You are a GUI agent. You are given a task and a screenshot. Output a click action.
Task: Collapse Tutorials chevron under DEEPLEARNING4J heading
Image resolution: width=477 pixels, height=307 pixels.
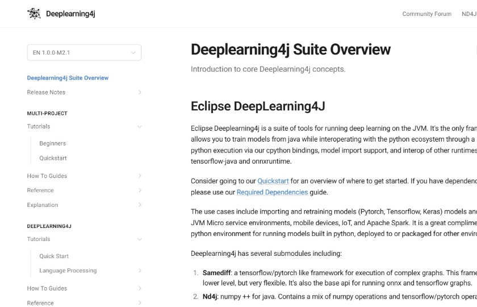[x=140, y=239]
